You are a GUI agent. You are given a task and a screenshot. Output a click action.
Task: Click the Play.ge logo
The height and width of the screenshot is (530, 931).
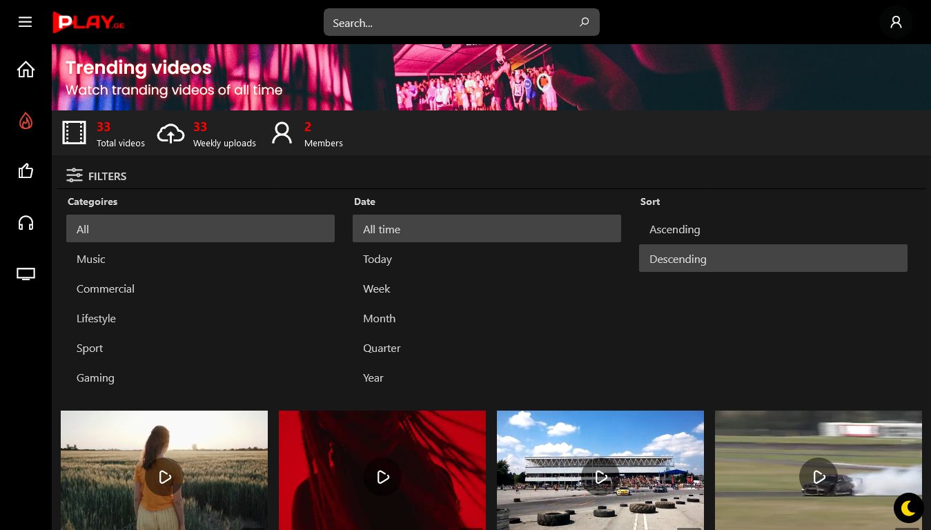click(88, 22)
